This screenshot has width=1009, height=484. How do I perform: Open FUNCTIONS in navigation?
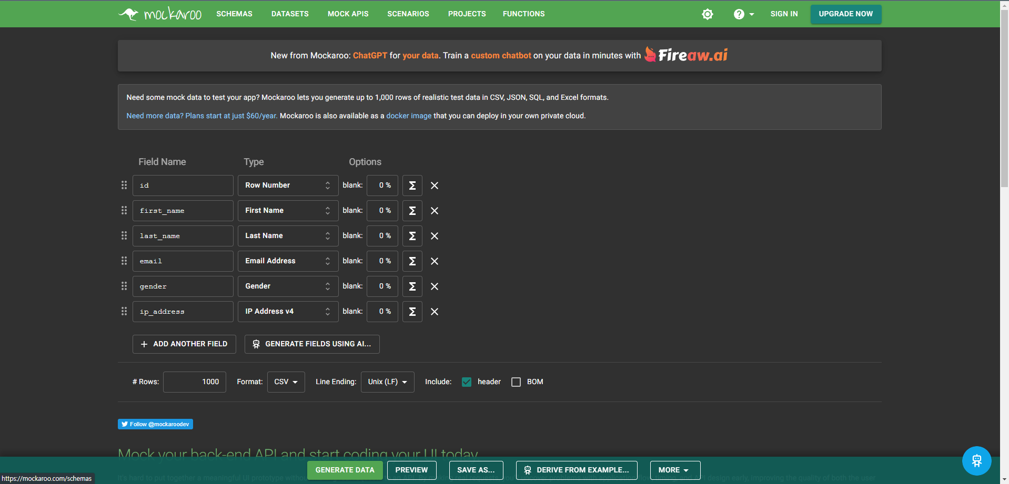[523, 14]
